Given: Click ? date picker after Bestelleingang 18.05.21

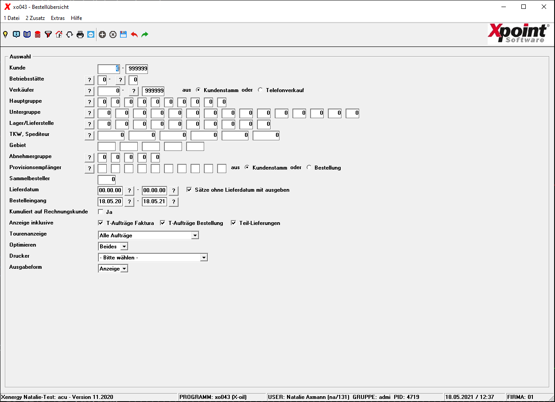Looking at the screenshot, I should point(173,202).
